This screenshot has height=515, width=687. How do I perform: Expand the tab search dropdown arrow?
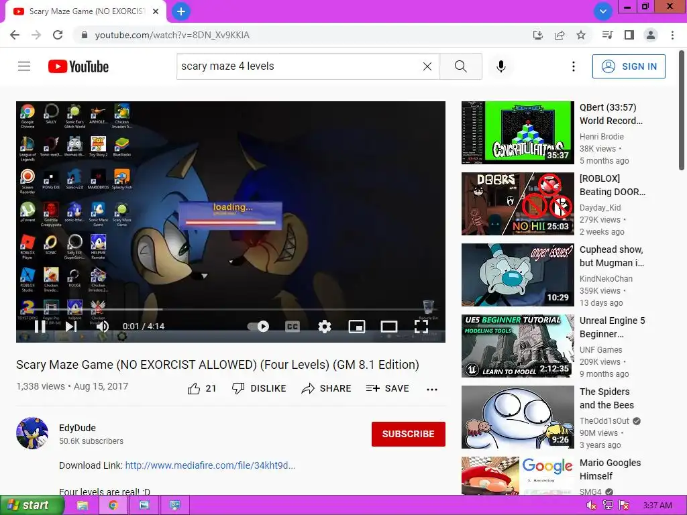[603, 11]
